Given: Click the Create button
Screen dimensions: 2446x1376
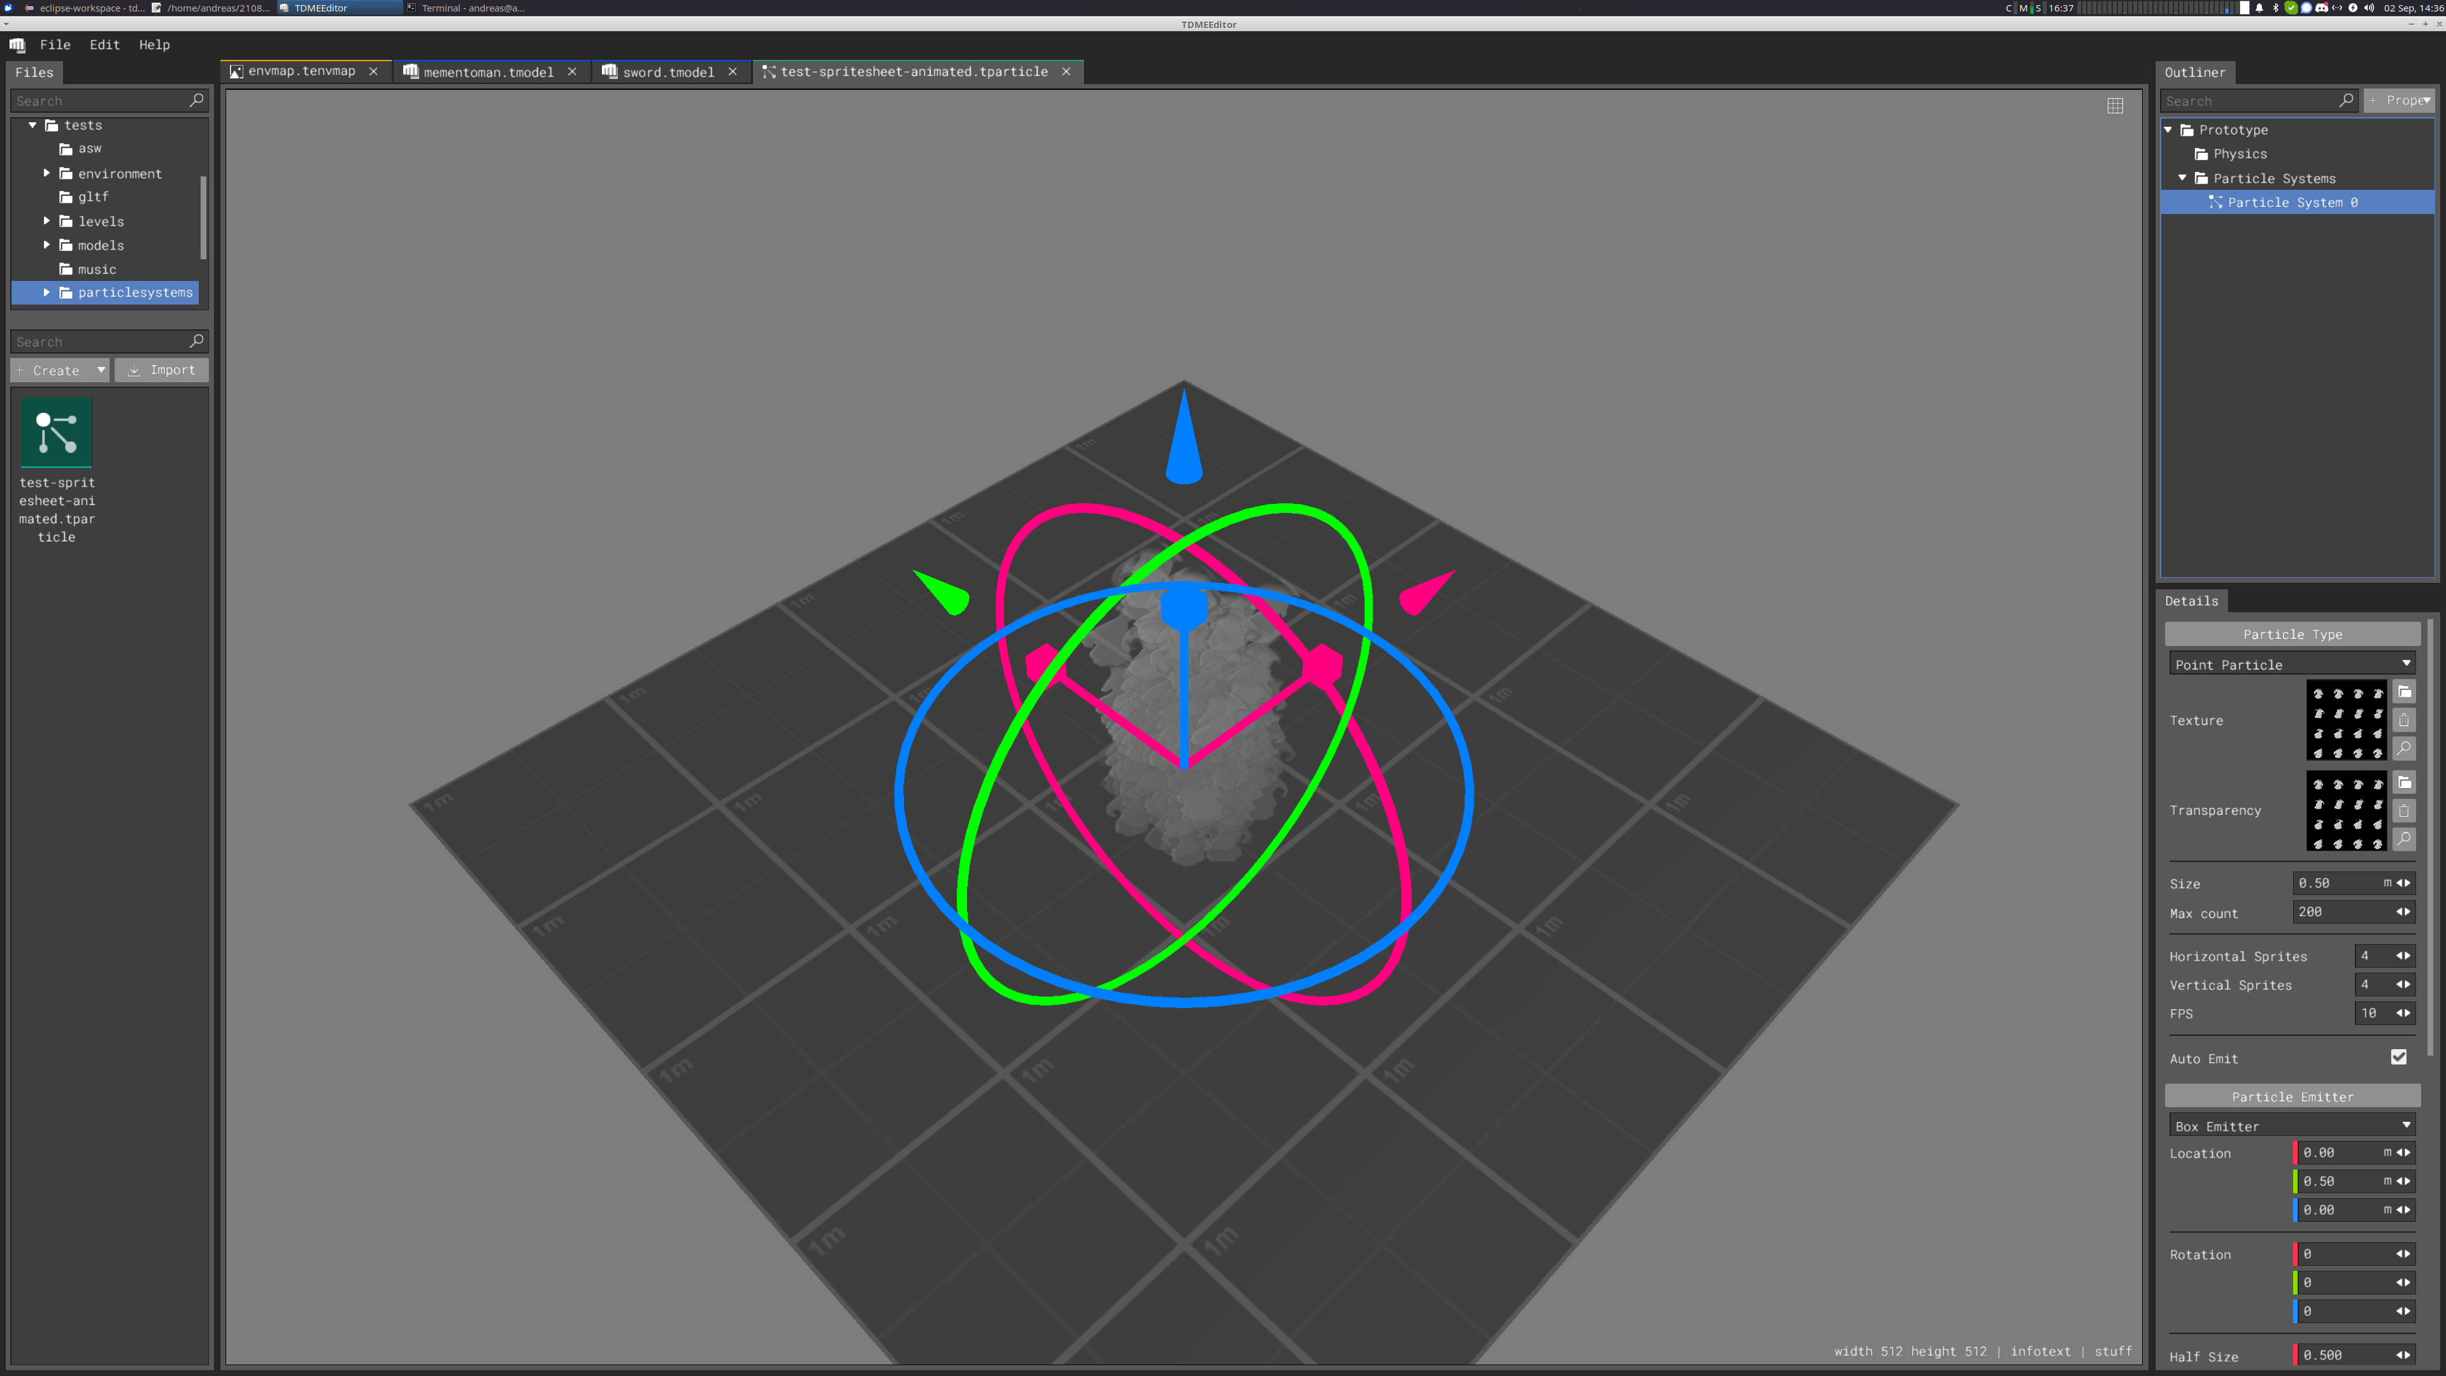Looking at the screenshot, I should click(x=55, y=370).
